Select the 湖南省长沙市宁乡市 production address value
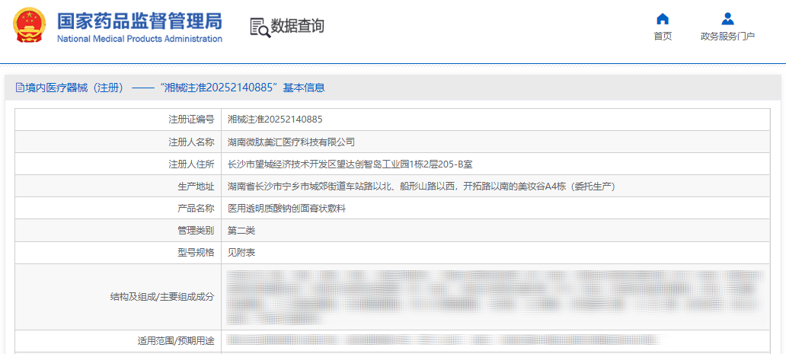 pyautogui.click(x=421, y=187)
